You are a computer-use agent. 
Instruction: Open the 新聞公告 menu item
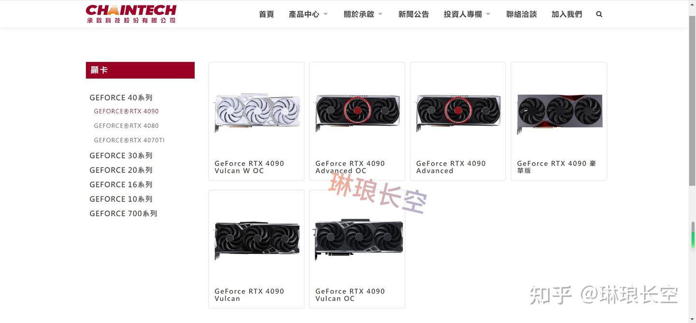click(414, 14)
